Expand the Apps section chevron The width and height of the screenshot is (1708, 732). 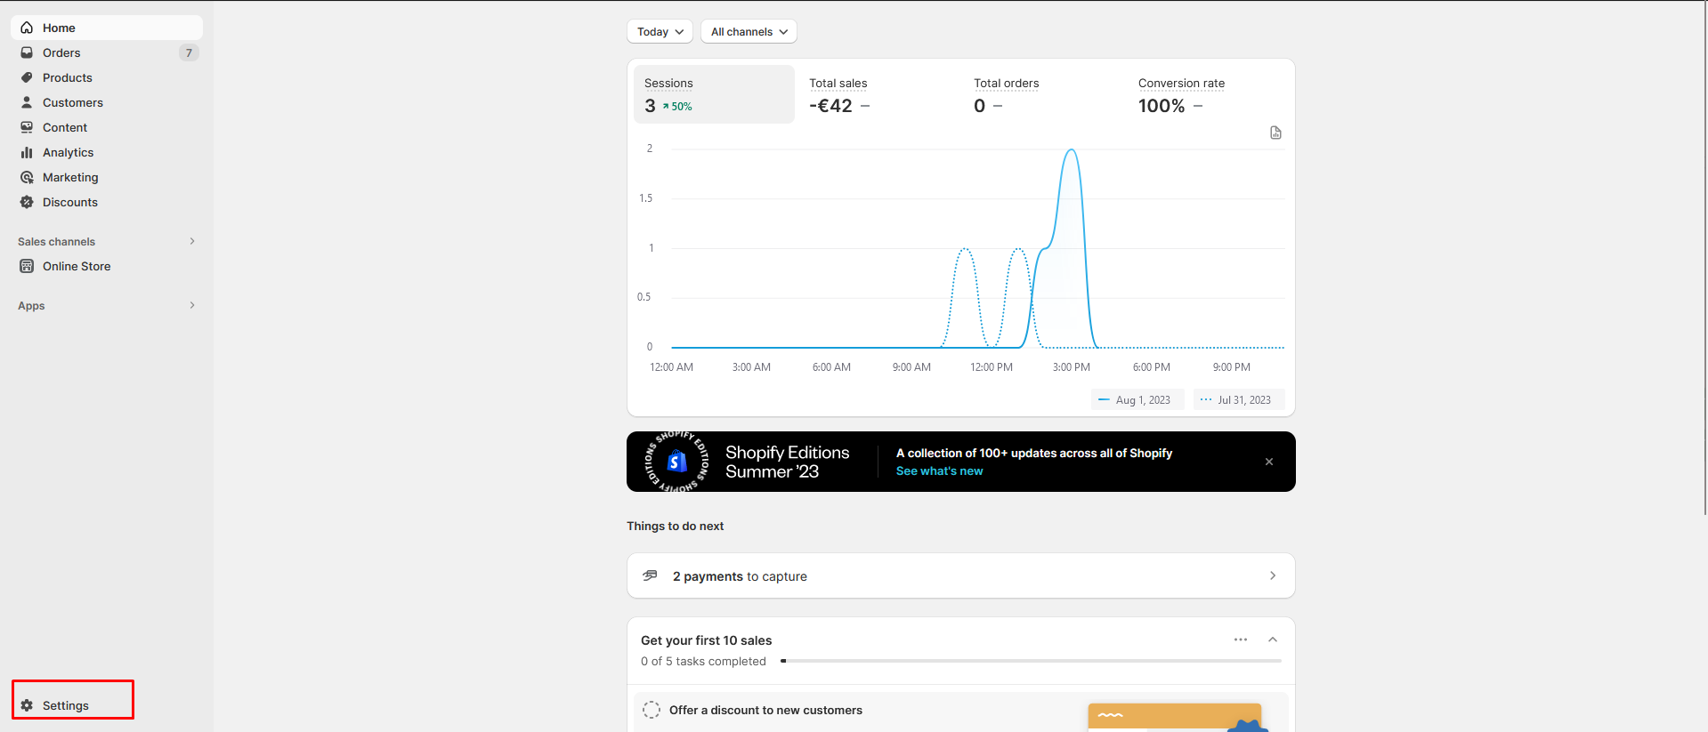192,305
